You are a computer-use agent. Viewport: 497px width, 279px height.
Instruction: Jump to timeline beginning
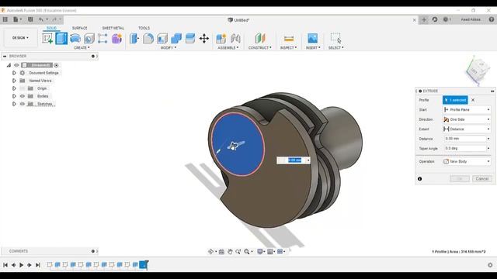pos(5,265)
